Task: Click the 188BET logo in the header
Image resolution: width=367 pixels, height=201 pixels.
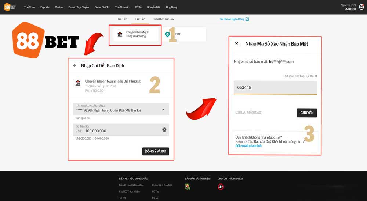Action: pyautogui.click(x=10, y=7)
